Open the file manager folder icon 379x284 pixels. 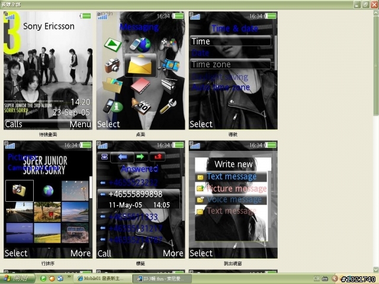(113, 85)
